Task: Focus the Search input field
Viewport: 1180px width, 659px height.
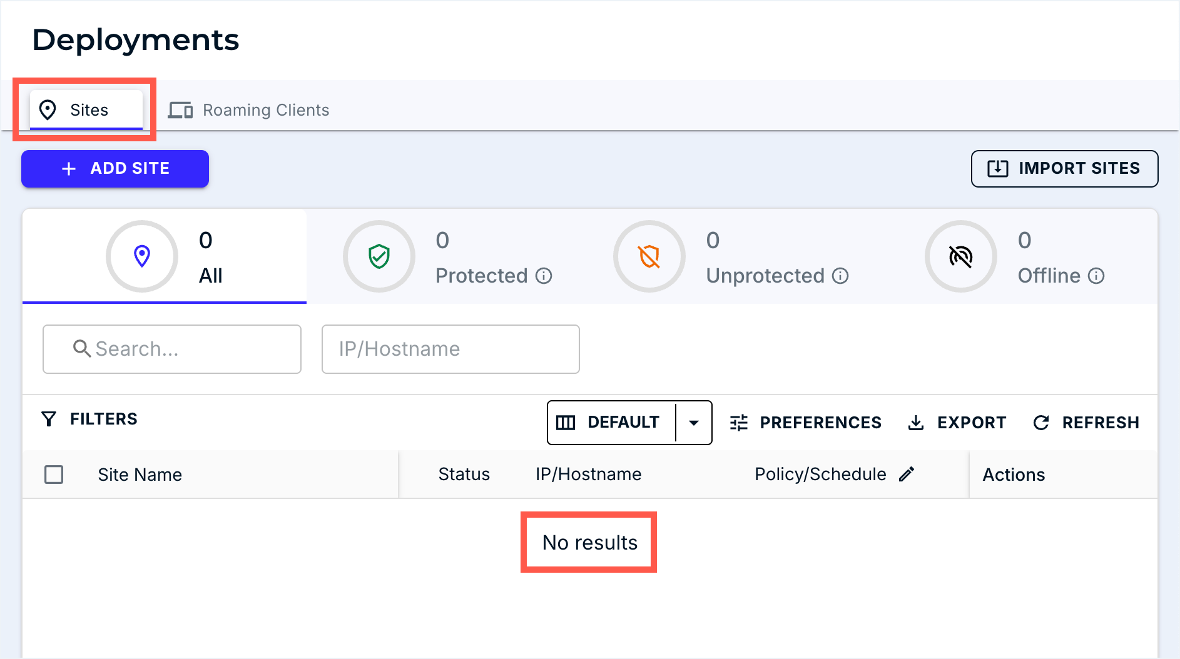Action: coord(172,349)
